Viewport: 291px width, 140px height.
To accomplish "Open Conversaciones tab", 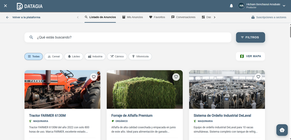I will [x=183, y=17].
